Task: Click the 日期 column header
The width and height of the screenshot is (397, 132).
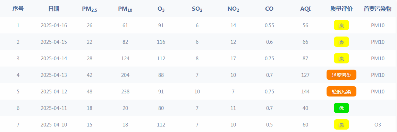Action: click(x=54, y=9)
